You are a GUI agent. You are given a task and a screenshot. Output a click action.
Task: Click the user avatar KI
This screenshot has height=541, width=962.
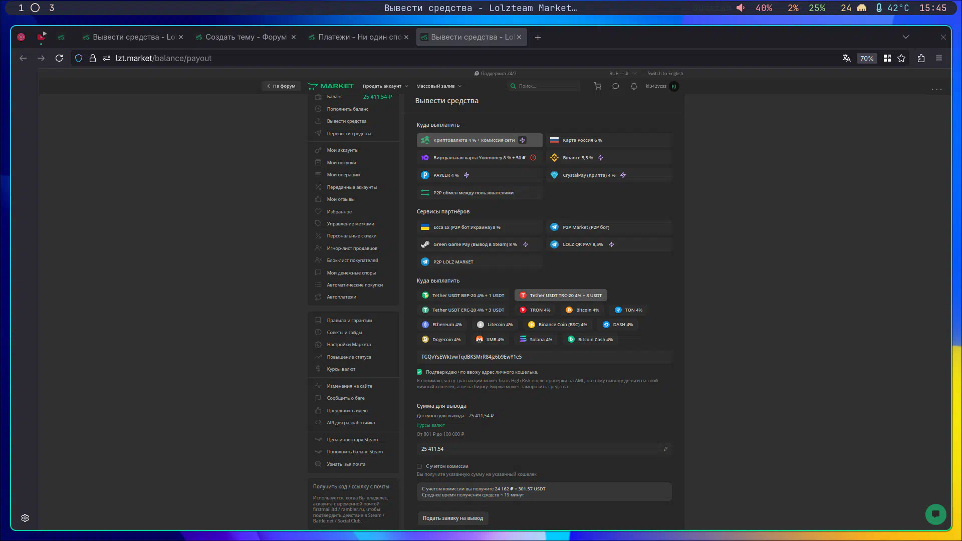674,86
